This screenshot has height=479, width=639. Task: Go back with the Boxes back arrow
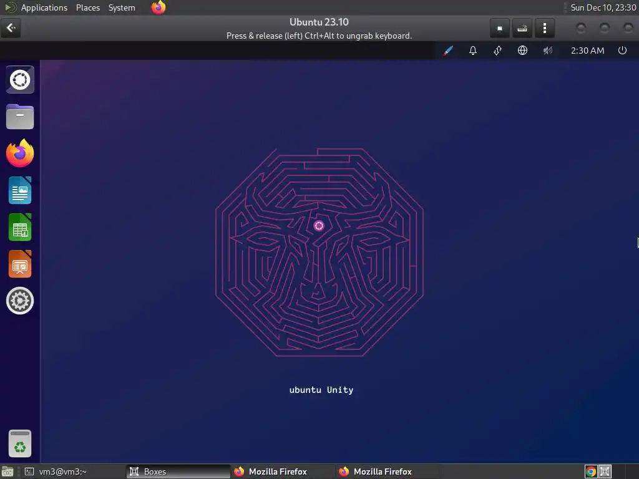pos(11,28)
